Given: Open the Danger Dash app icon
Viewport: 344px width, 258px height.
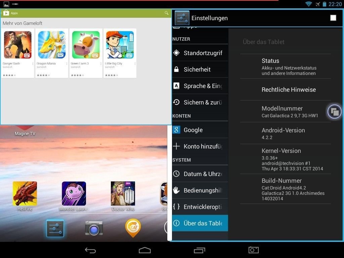Looking at the screenshot, I should tap(17, 45).
